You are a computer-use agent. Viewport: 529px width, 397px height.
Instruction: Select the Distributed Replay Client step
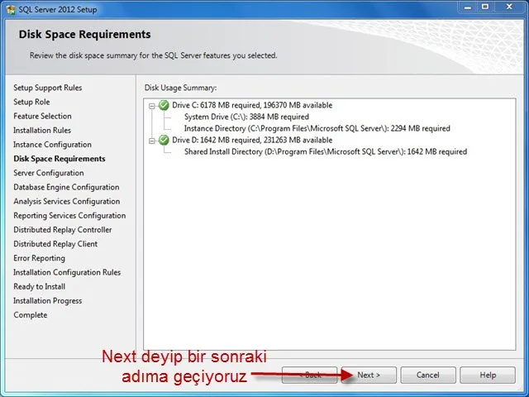pos(55,244)
